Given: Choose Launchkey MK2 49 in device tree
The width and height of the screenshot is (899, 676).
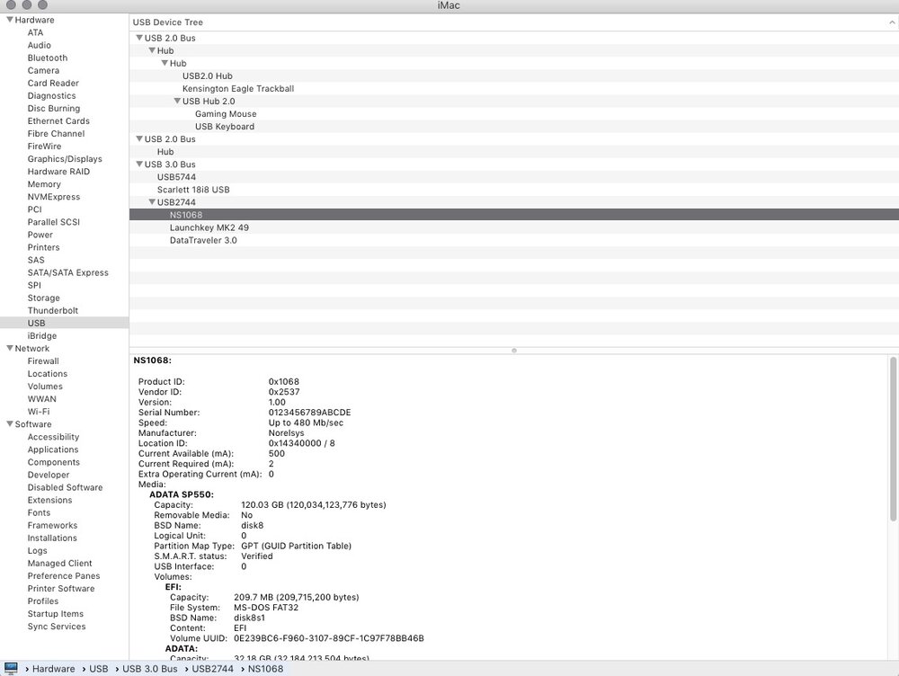Looking at the screenshot, I should [209, 227].
